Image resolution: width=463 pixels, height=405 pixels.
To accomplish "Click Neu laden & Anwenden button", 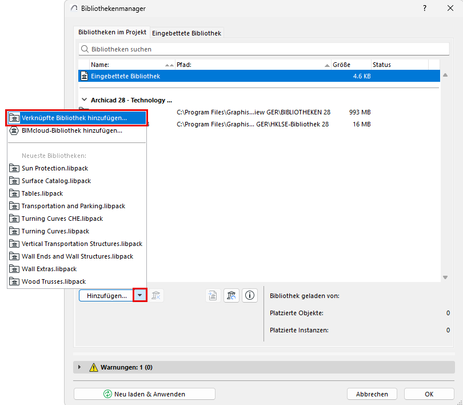I will point(145,394).
